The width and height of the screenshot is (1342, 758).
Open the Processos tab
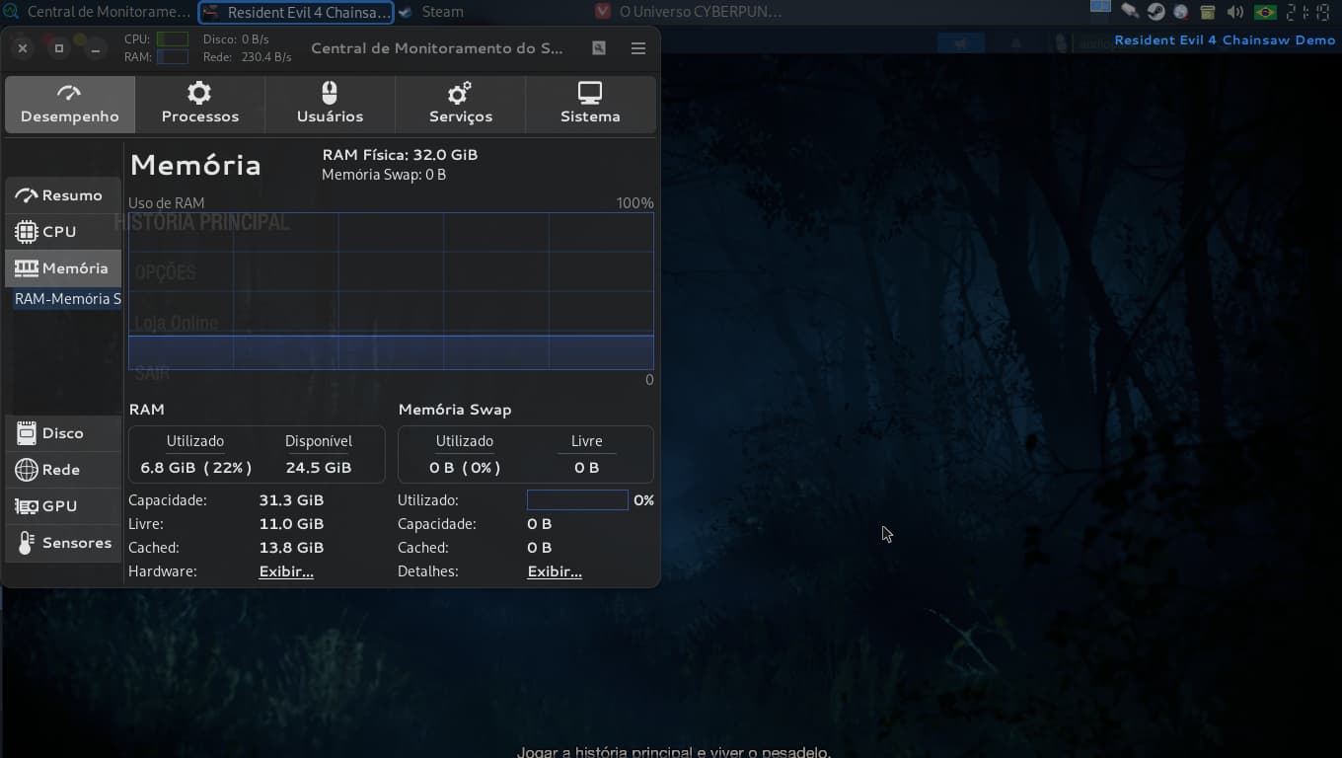200,104
